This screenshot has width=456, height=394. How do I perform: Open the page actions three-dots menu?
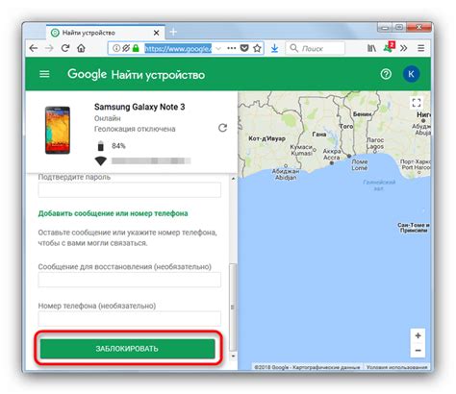tap(232, 48)
